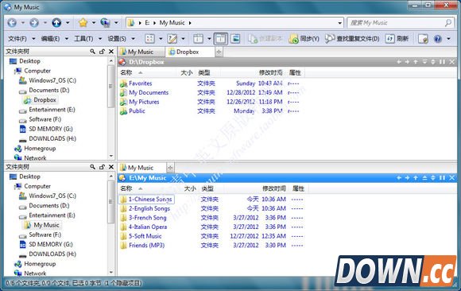Click the 刷新 refresh button
Viewport: 461px width, 291px height.
pos(397,38)
